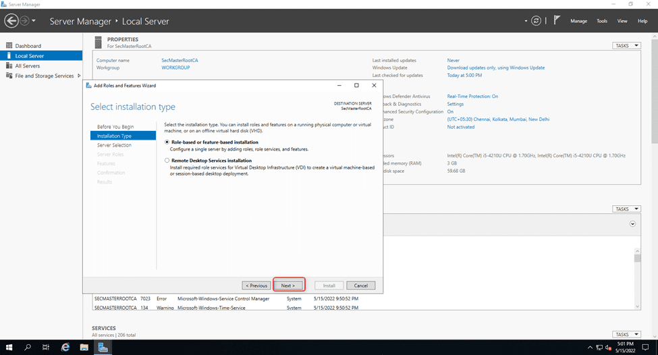Click the WORKGROUP link
The image size is (658, 355).
click(175, 67)
